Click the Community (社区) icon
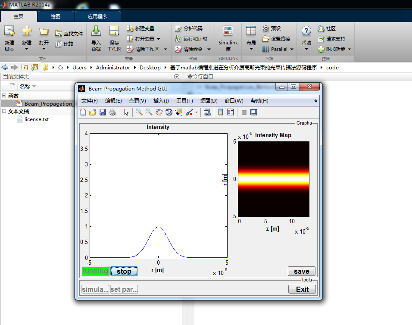This screenshot has height=325, width=412. pyautogui.click(x=321, y=28)
